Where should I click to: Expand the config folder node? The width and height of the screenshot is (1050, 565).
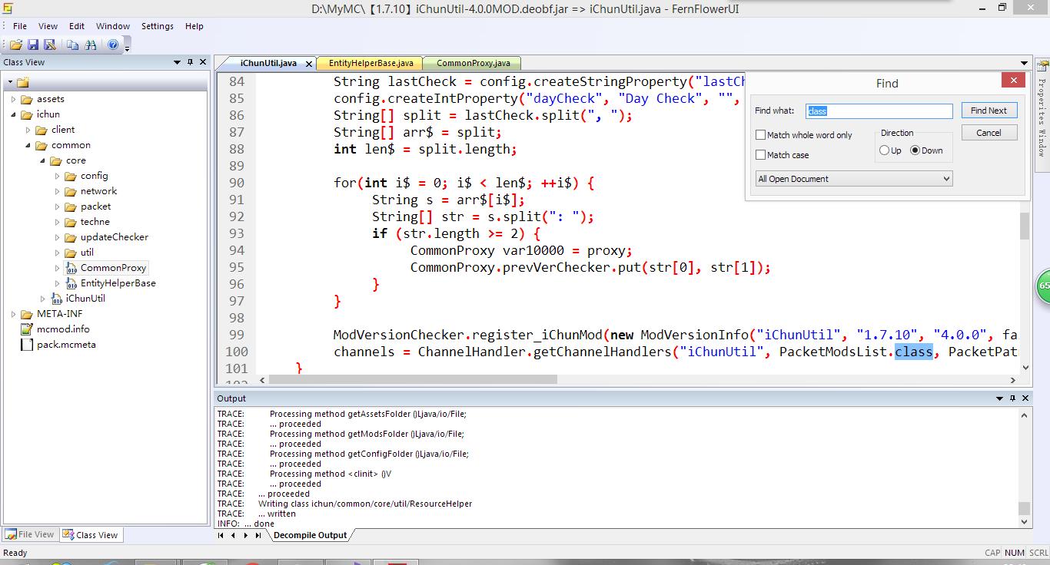pos(57,176)
